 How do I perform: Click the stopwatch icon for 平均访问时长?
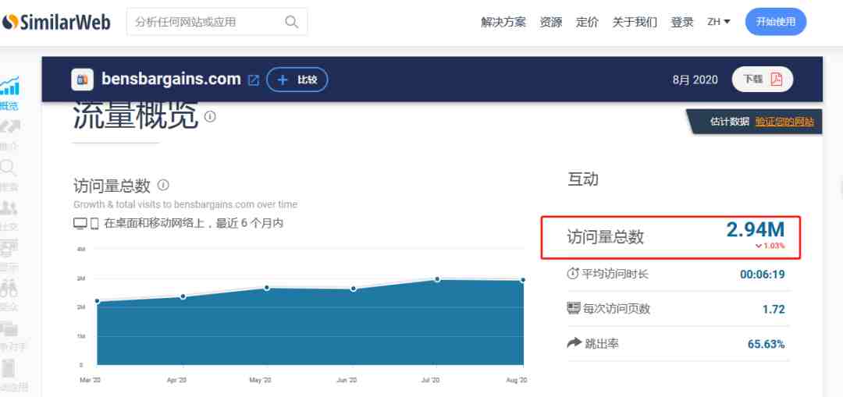click(x=573, y=274)
